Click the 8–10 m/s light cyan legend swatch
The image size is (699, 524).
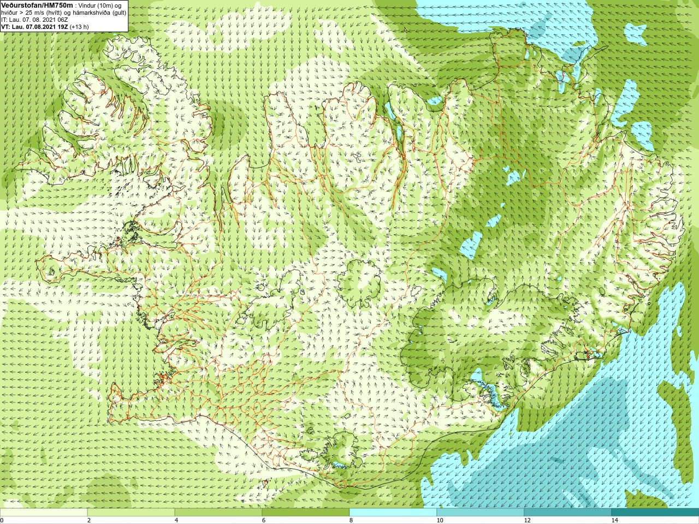click(x=393, y=513)
